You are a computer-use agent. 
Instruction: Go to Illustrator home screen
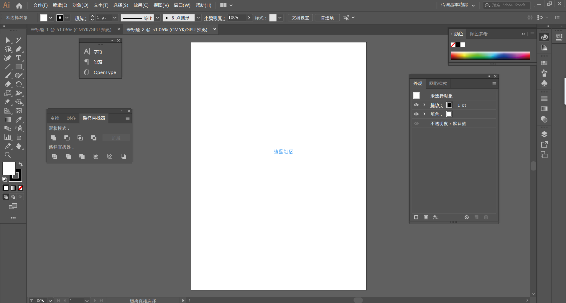coord(19,6)
